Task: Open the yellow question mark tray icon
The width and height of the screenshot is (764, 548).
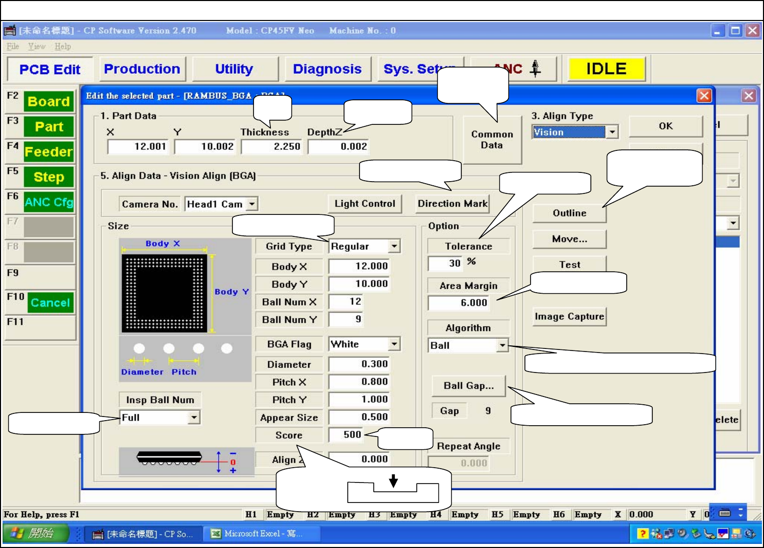Action: 643,534
